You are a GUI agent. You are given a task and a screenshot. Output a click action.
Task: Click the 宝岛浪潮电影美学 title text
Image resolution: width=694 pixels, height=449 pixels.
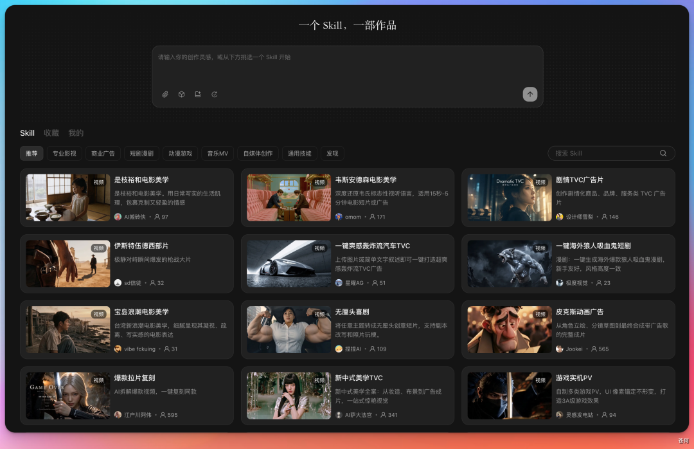(x=141, y=312)
